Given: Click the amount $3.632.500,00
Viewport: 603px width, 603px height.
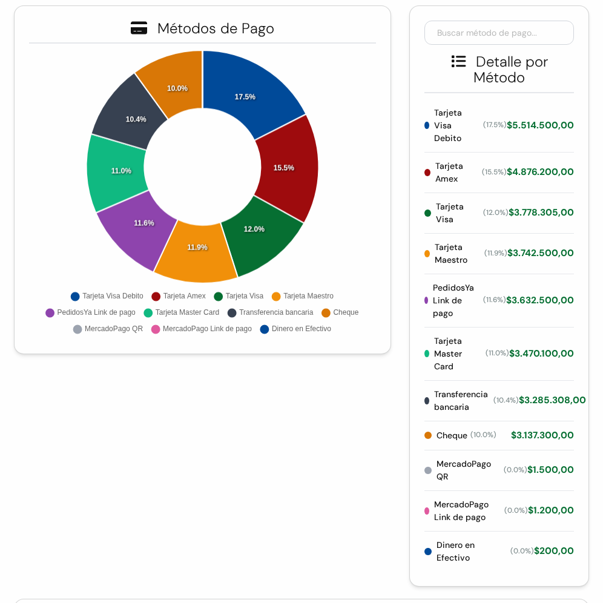Looking at the screenshot, I should [539, 300].
